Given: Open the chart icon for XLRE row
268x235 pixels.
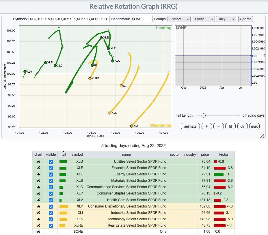Looking at the screenshot, I should (x=38, y=225).
